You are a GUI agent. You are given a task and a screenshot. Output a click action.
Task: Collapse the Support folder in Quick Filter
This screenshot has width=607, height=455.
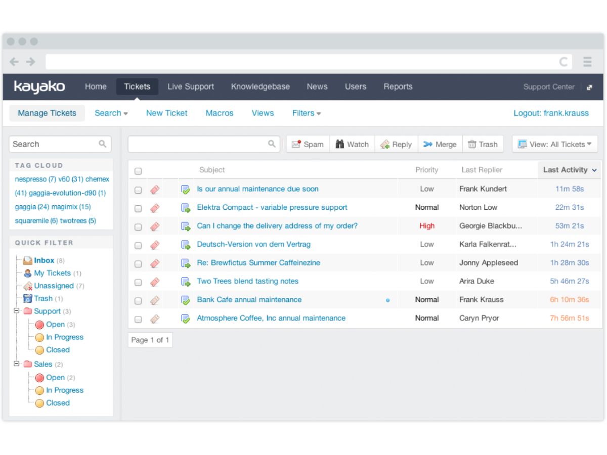pos(17,311)
